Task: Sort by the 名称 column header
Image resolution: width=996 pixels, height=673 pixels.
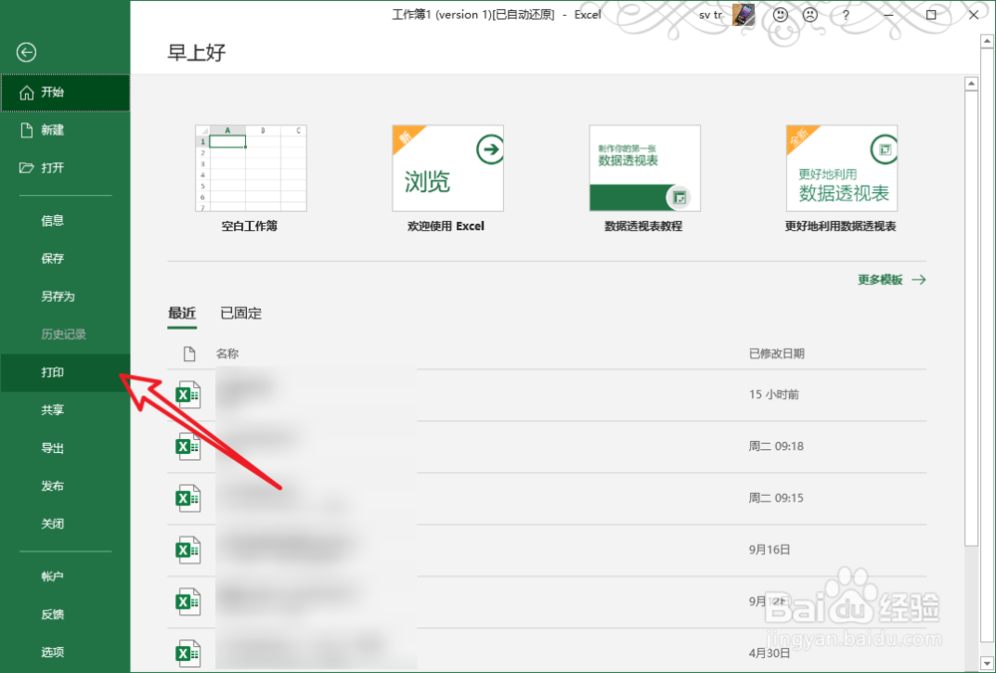Action: tap(227, 353)
